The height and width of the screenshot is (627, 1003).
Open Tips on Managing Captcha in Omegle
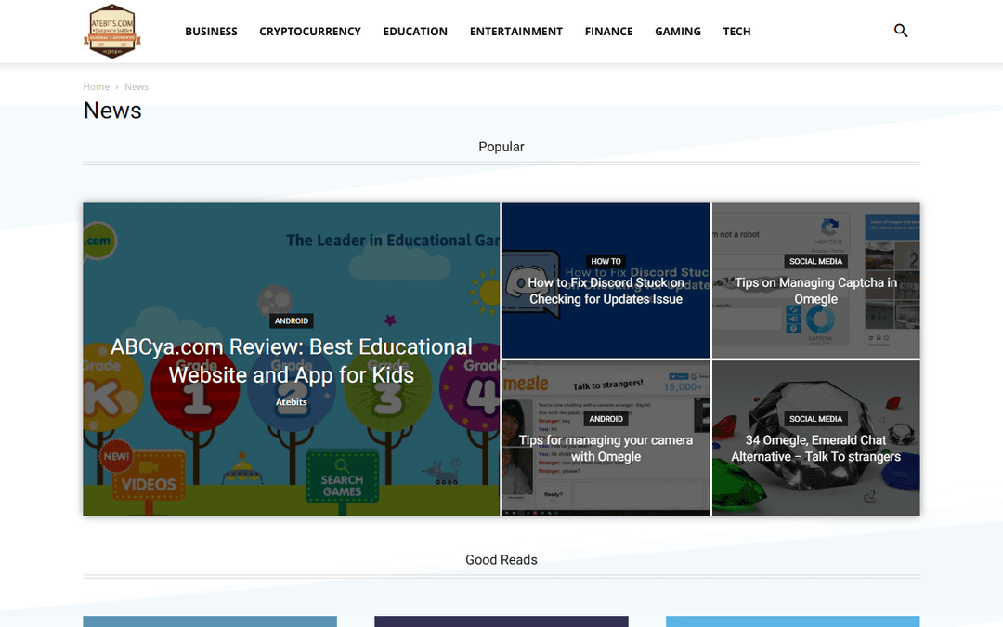point(815,291)
